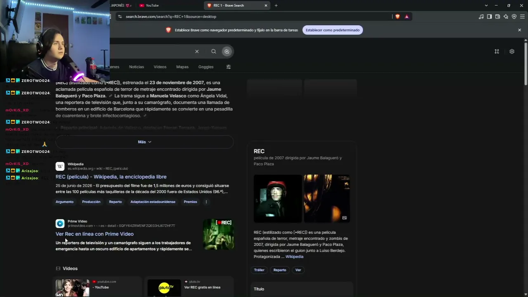Open more Wikipedia sublinks three-dot icon
528x297 pixels.
(206, 202)
